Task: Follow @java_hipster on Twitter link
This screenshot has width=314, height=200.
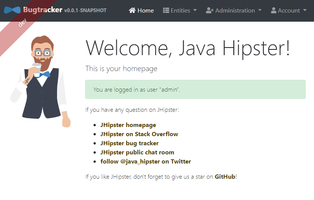Action: (x=146, y=161)
